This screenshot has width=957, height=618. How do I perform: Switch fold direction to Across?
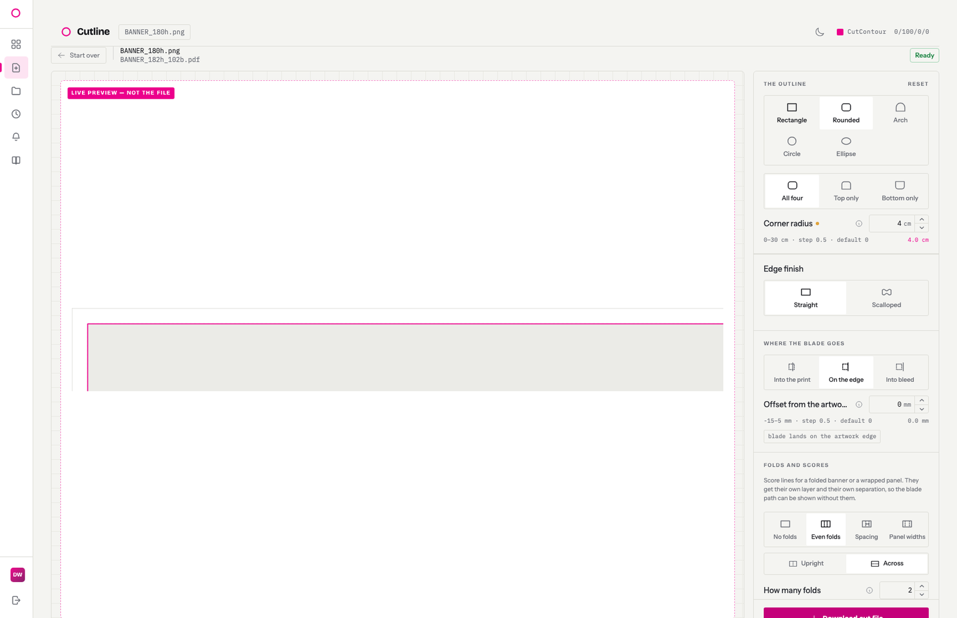tap(887, 564)
